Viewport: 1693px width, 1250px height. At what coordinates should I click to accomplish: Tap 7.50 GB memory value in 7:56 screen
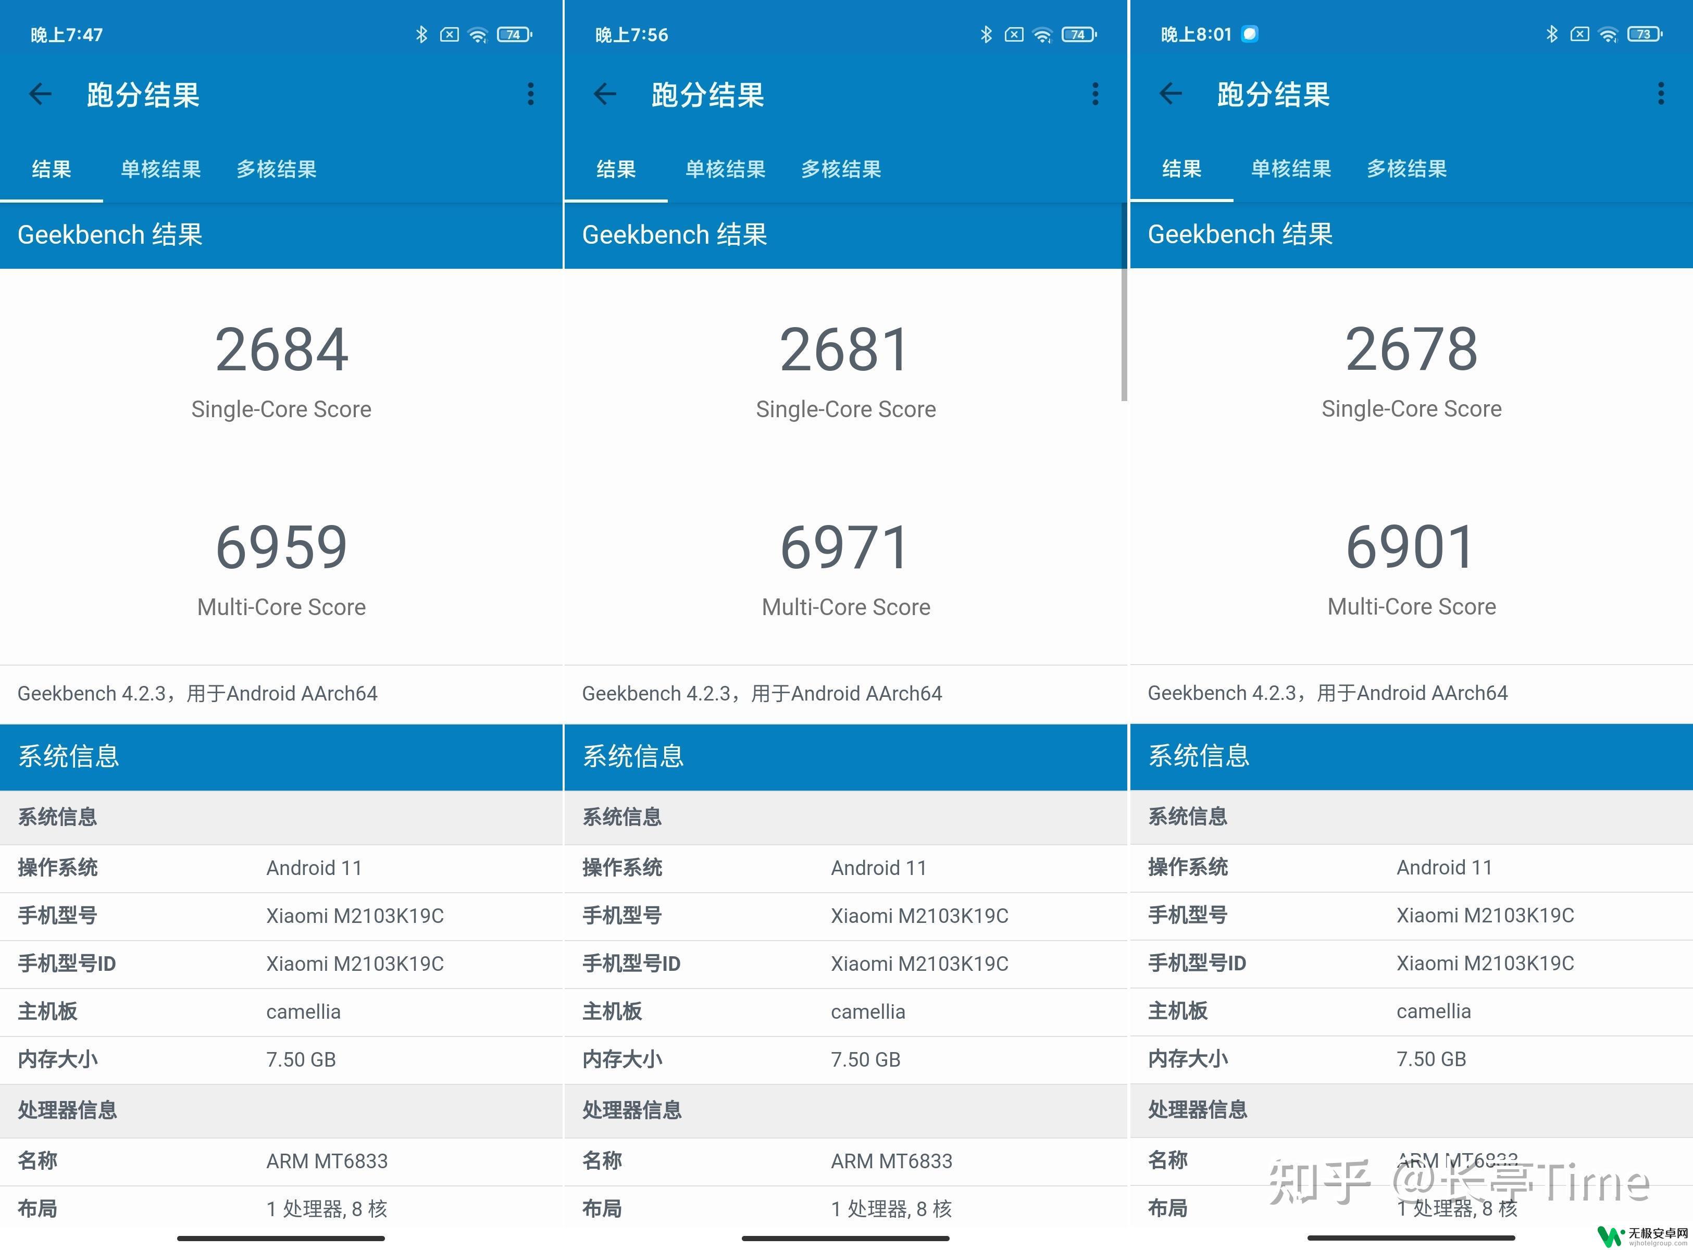(x=865, y=1059)
